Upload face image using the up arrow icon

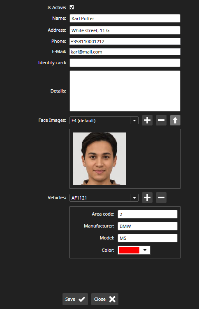[x=175, y=120]
